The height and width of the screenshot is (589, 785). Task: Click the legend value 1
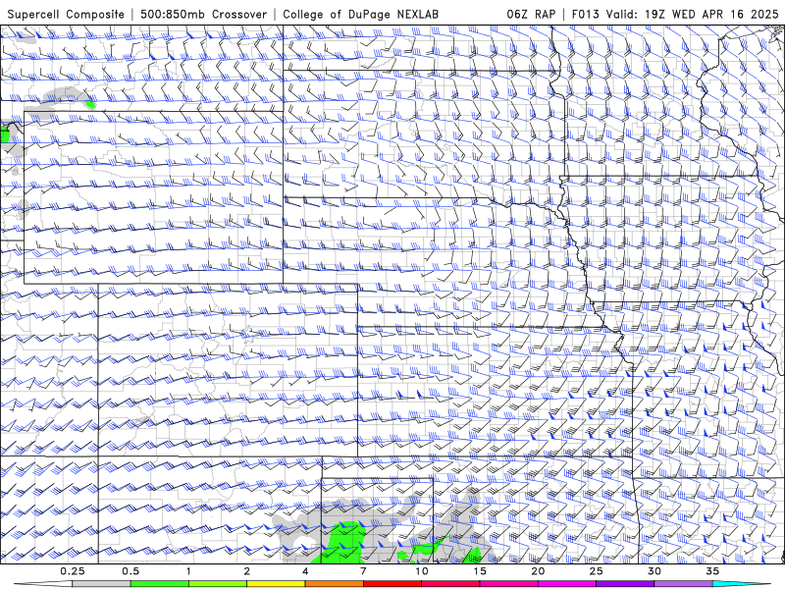point(188,571)
